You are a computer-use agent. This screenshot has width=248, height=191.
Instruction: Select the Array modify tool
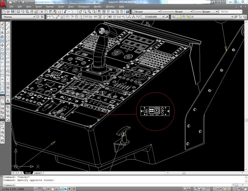click(2, 41)
